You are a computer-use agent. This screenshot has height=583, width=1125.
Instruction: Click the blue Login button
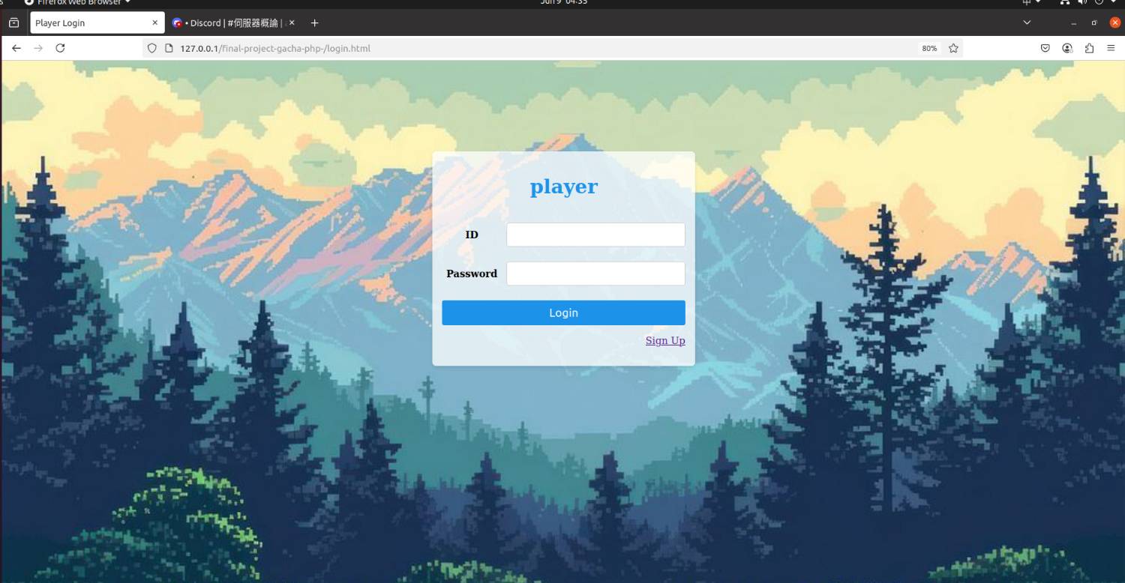[563, 312]
